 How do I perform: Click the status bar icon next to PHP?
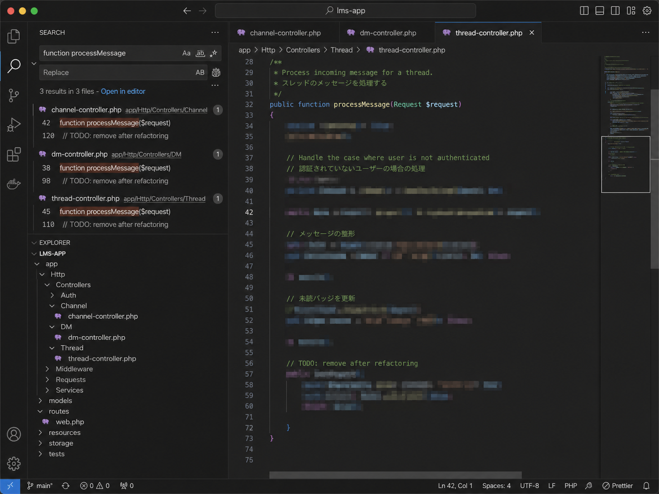(588, 486)
